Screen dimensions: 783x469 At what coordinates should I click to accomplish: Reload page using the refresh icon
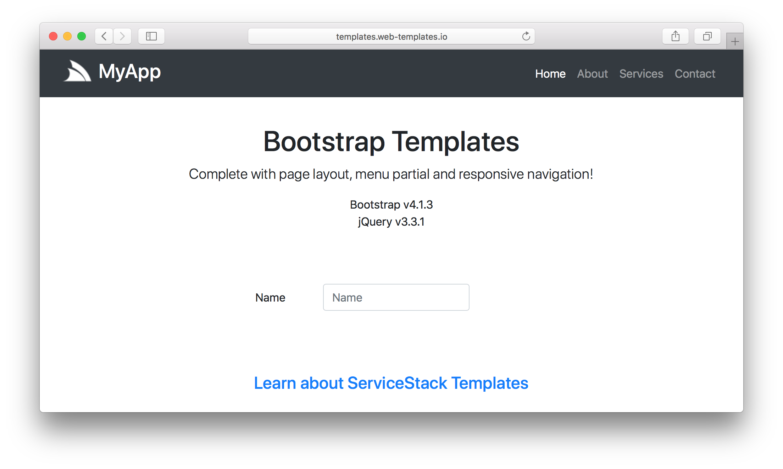pyautogui.click(x=526, y=36)
